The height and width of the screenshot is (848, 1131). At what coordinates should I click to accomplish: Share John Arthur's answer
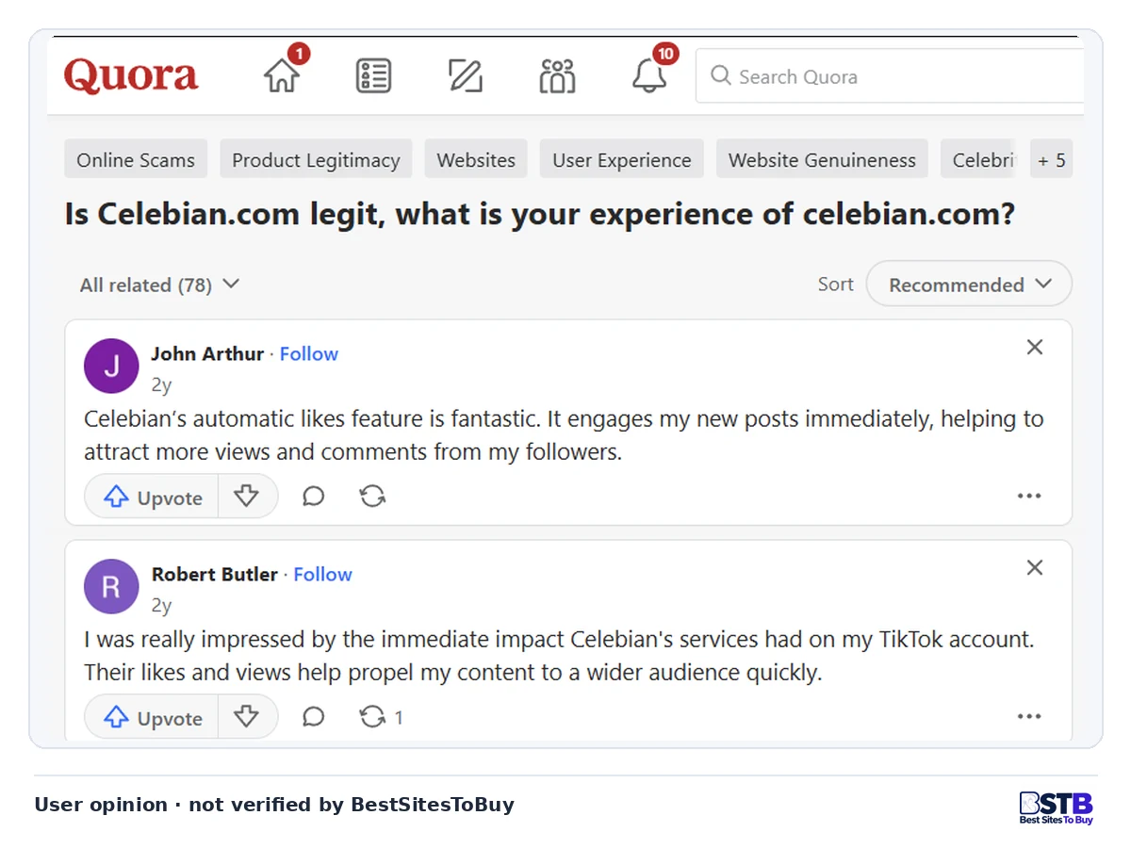click(373, 497)
